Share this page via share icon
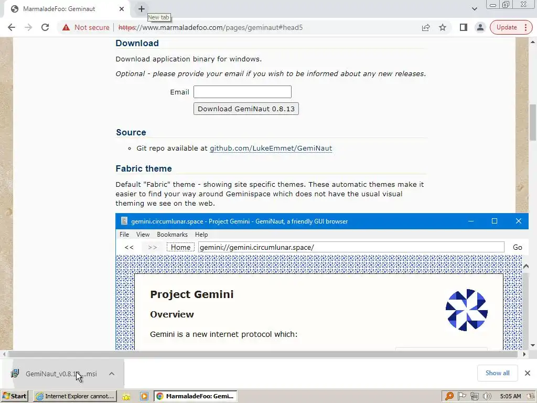Image resolution: width=537 pixels, height=403 pixels. [x=426, y=27]
